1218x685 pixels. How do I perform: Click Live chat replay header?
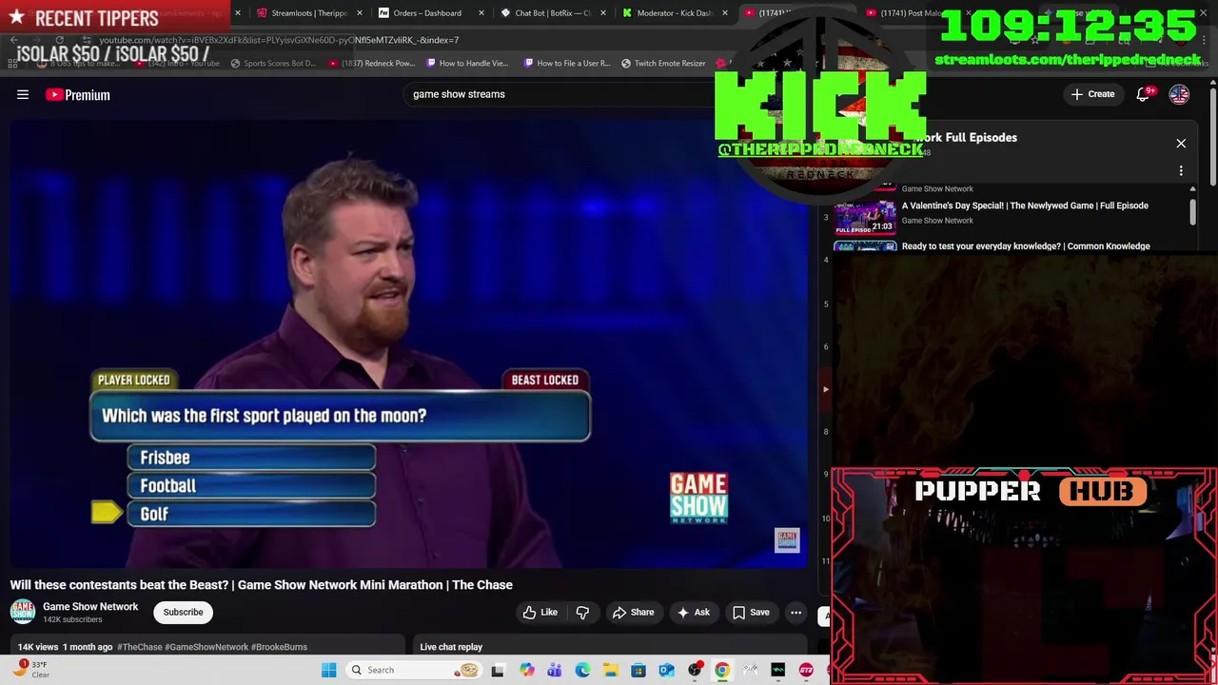451,647
